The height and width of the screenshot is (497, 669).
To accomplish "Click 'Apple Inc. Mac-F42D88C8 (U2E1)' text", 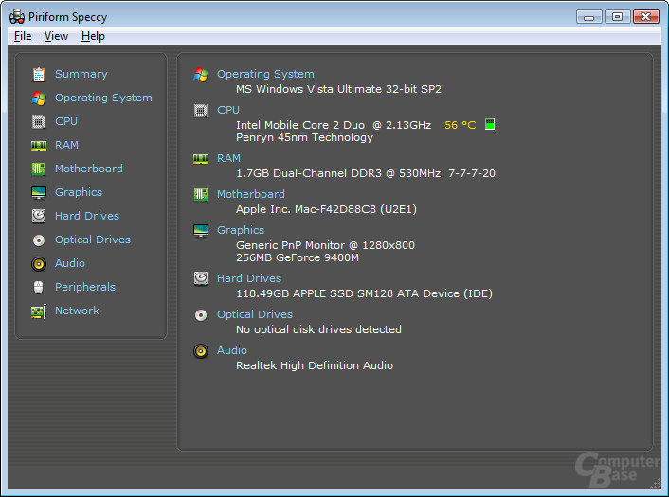I will [326, 209].
